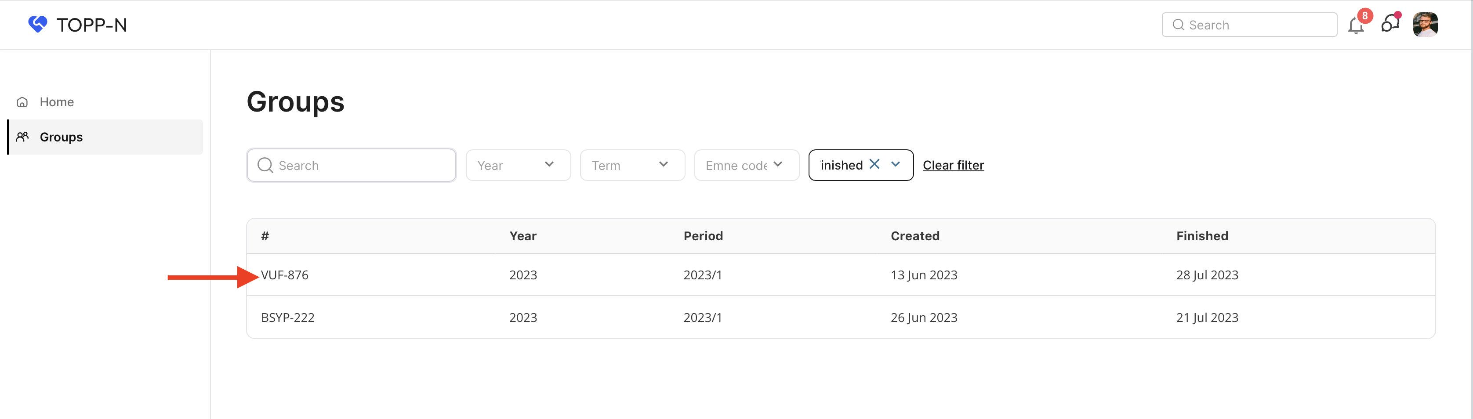Screen dimensions: 1473x419
Task: Open the BSYP-222 group row
Action: pyautogui.click(x=288, y=317)
